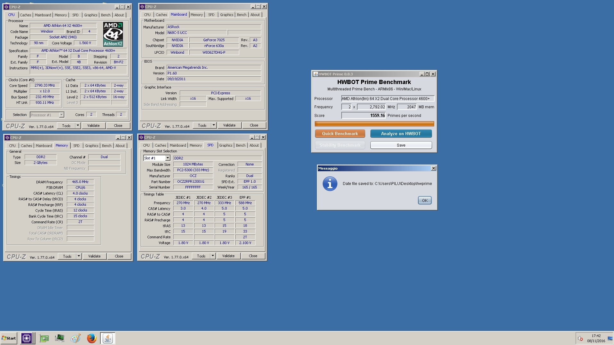Open the green graphics card app in the taskbar

point(44,338)
